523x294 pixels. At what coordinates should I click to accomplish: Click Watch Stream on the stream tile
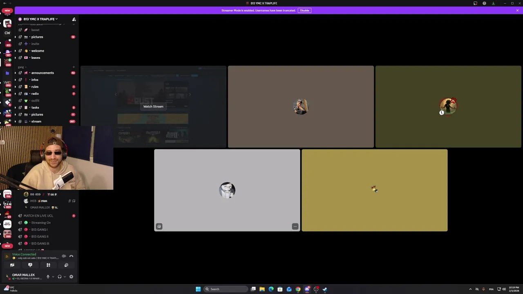153,107
